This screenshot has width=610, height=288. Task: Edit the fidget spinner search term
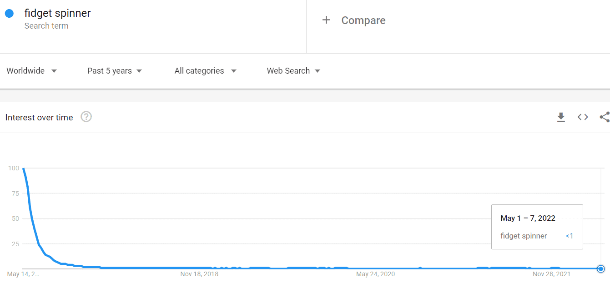pos(58,14)
